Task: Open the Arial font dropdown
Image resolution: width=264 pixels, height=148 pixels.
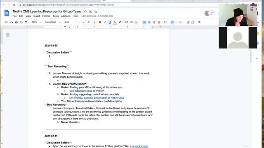Action: (x=72, y=22)
